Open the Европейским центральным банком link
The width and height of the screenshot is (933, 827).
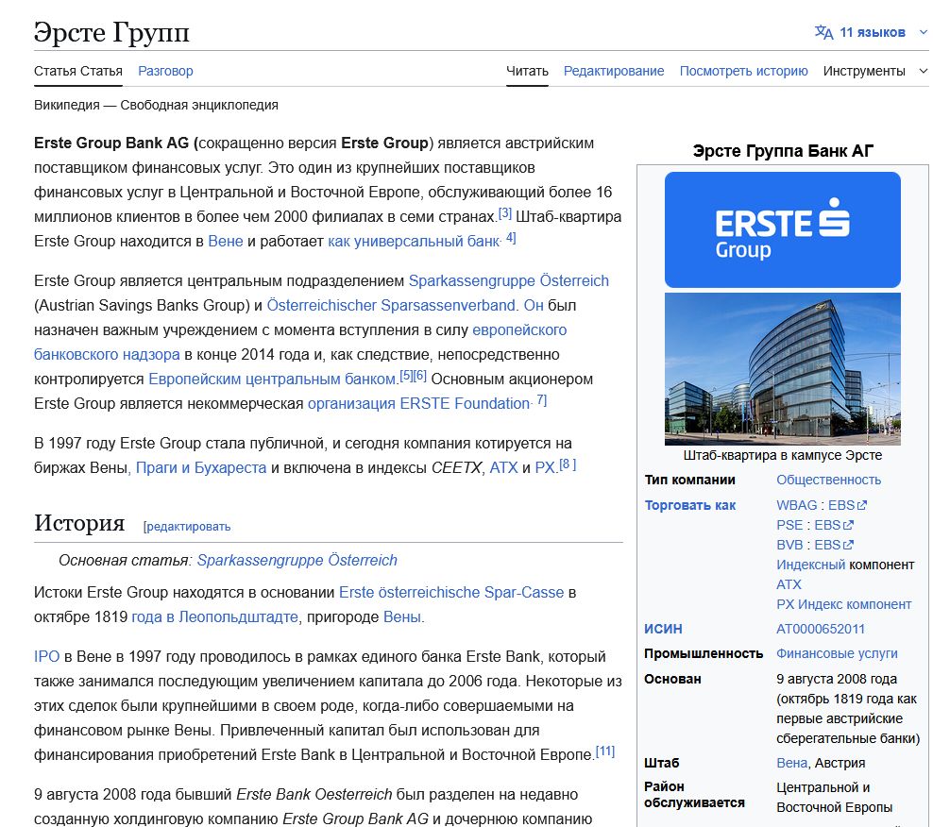(x=273, y=380)
